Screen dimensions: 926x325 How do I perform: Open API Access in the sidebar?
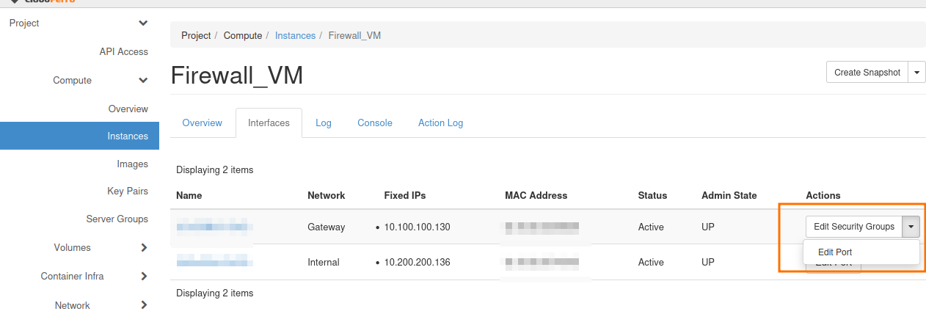tap(123, 52)
